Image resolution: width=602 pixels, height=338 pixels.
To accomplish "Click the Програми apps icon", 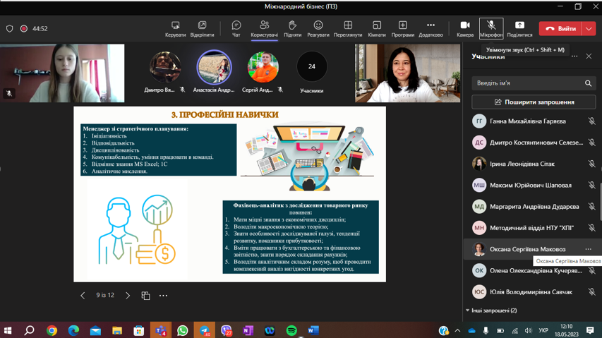I will pos(403,28).
